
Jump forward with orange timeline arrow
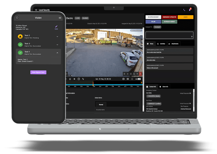click(x=141, y=83)
